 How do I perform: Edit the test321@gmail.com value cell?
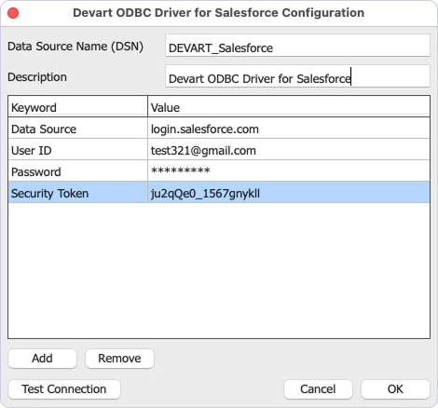pos(289,150)
